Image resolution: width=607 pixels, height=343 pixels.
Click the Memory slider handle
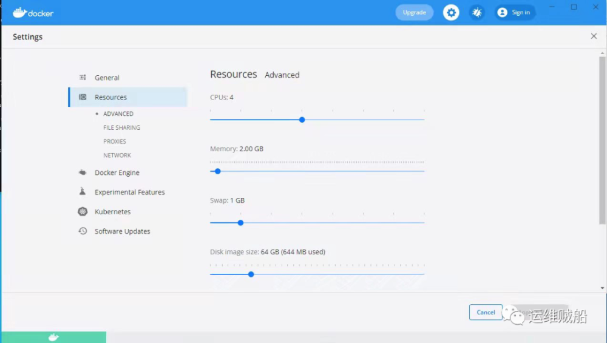tap(218, 171)
